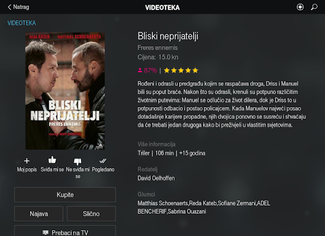The width and height of the screenshot is (325, 236).
Task: Click the thumbs-up Sviđa mi se icon
Action: pos(52,160)
